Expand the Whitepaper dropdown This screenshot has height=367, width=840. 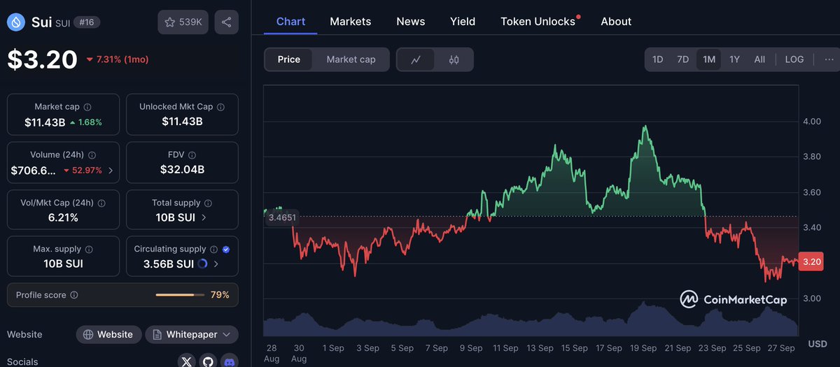[192, 334]
